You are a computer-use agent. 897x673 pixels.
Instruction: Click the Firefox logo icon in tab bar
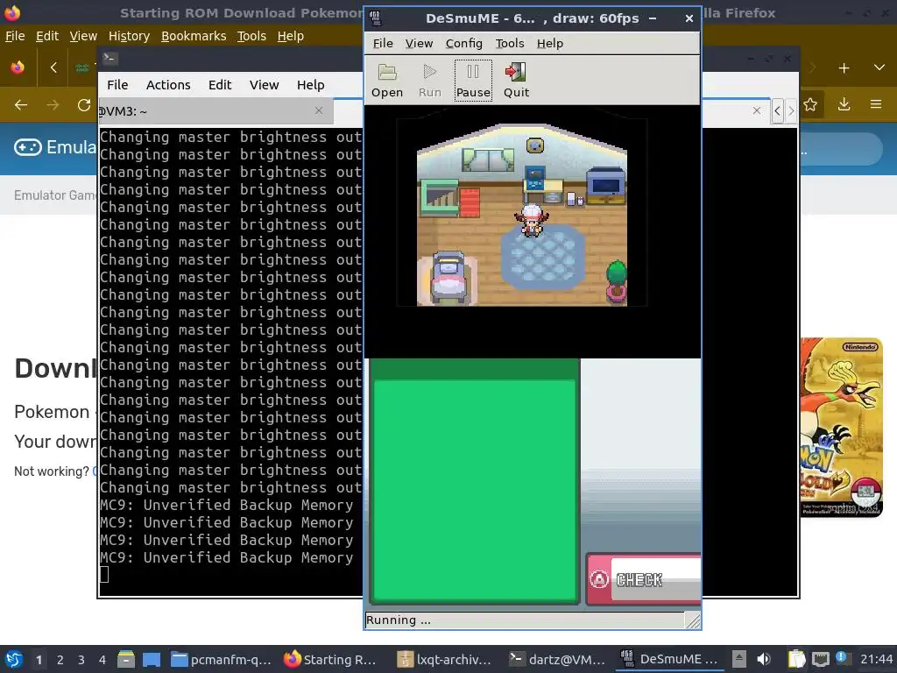(x=18, y=67)
